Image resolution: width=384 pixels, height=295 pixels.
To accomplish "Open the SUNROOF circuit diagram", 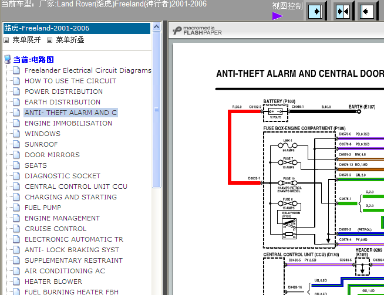I will (x=41, y=144).
